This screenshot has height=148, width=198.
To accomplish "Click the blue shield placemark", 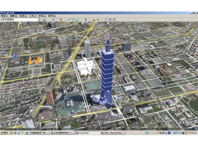I will 15,57.
